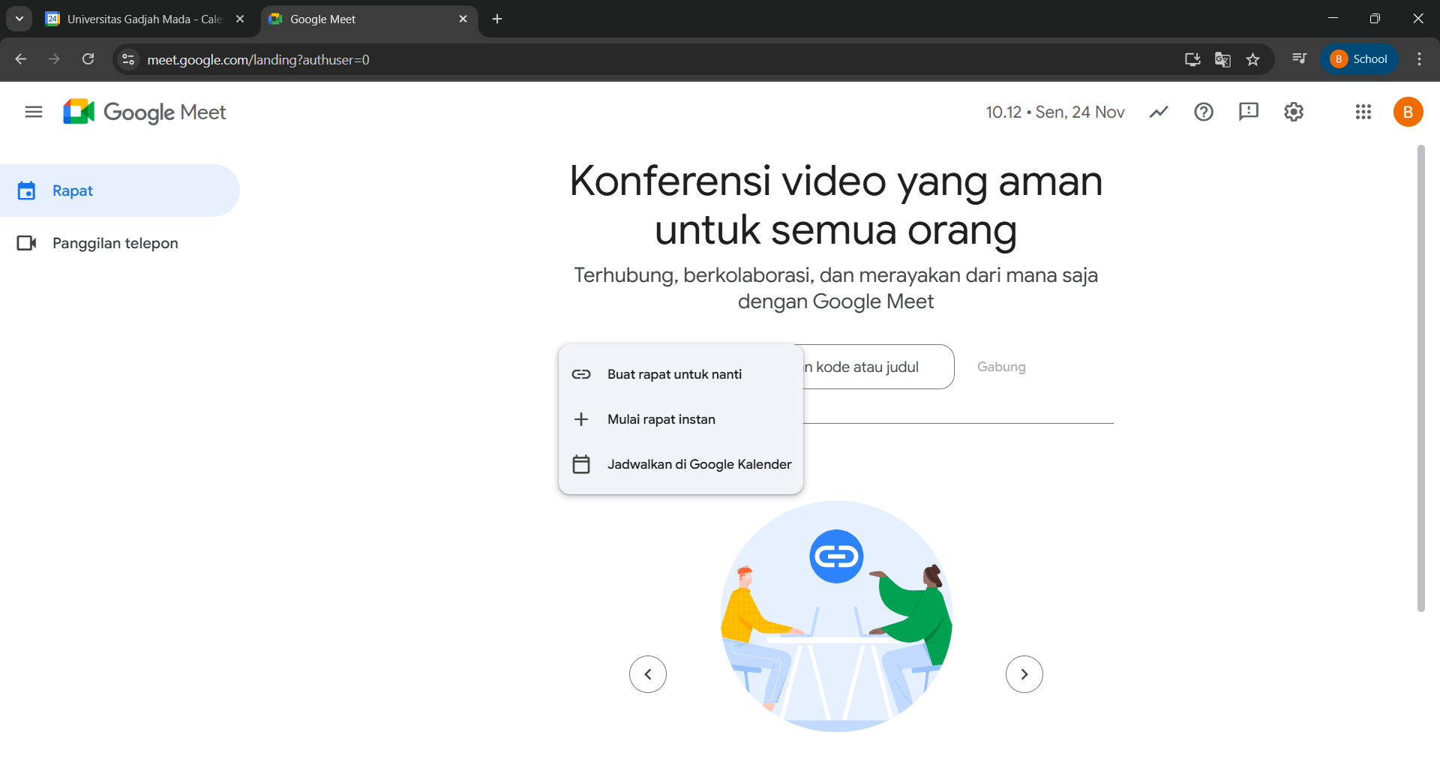
Task: Bookmark this page with star icon
Action: pyautogui.click(x=1252, y=60)
